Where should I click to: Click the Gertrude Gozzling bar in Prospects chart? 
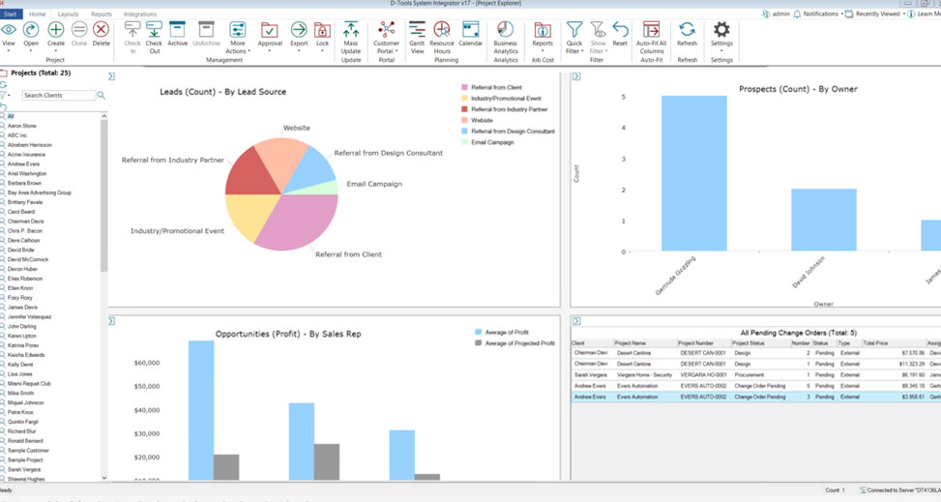click(693, 173)
